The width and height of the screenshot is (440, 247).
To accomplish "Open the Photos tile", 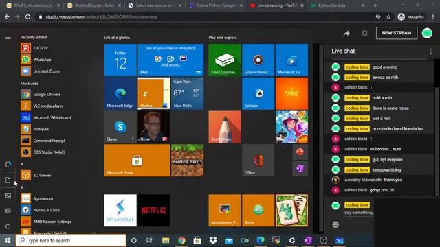I will tap(154, 93).
